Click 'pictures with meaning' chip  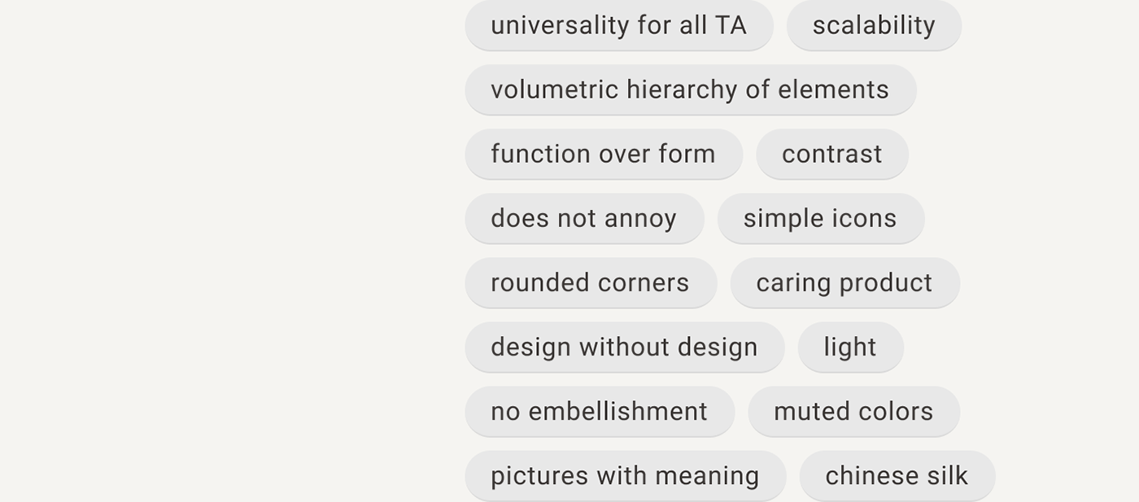pyautogui.click(x=625, y=475)
